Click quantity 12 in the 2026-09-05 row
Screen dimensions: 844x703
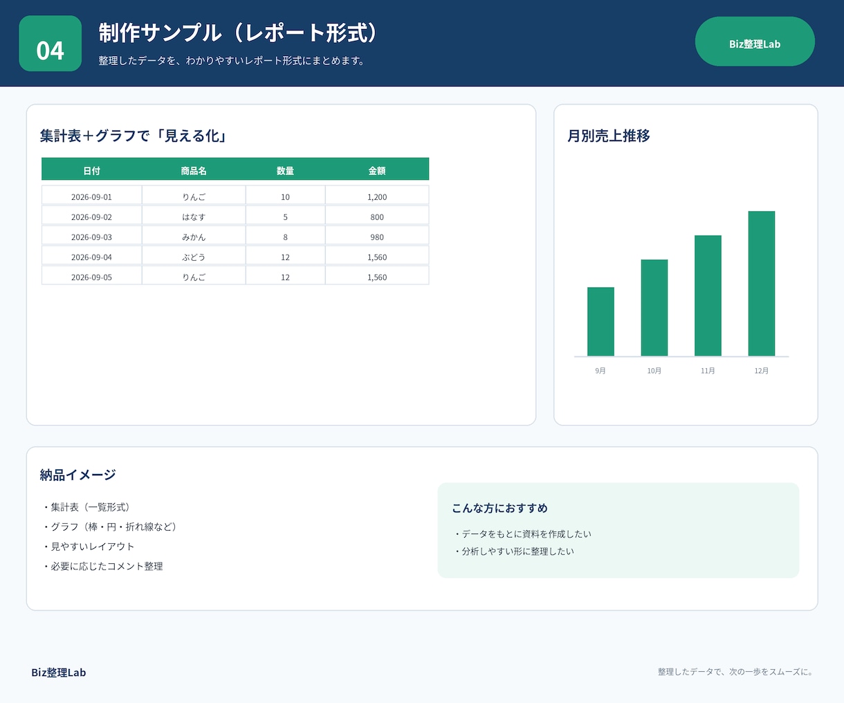(x=285, y=277)
